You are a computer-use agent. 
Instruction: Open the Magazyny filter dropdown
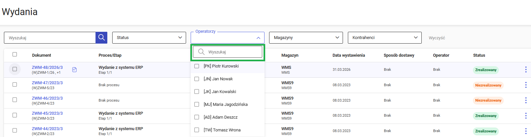point(306,38)
